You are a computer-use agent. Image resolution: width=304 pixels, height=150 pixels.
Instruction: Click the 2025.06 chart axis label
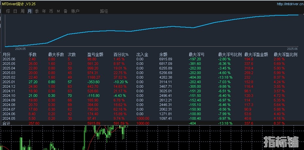coord(292,49)
